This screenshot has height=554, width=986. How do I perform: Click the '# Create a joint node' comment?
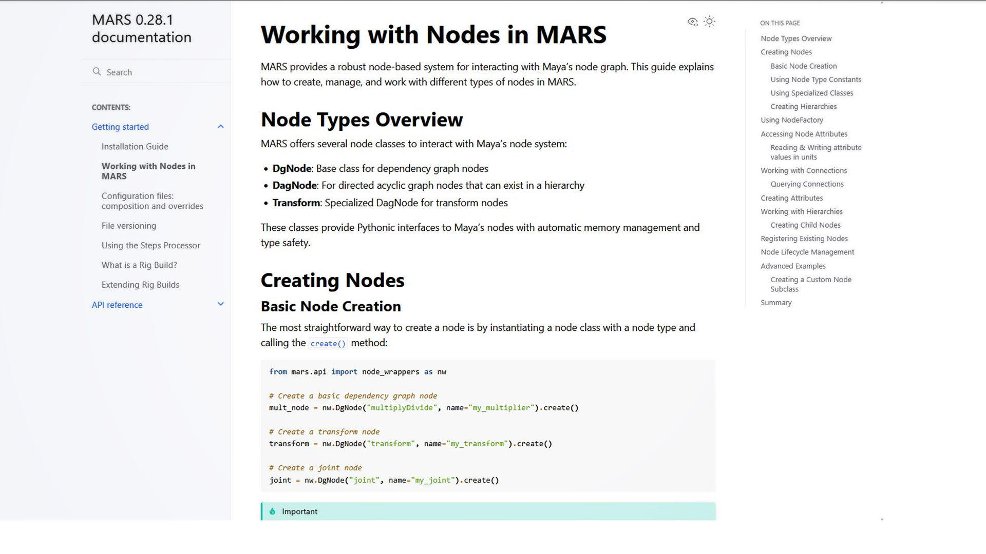coord(315,468)
